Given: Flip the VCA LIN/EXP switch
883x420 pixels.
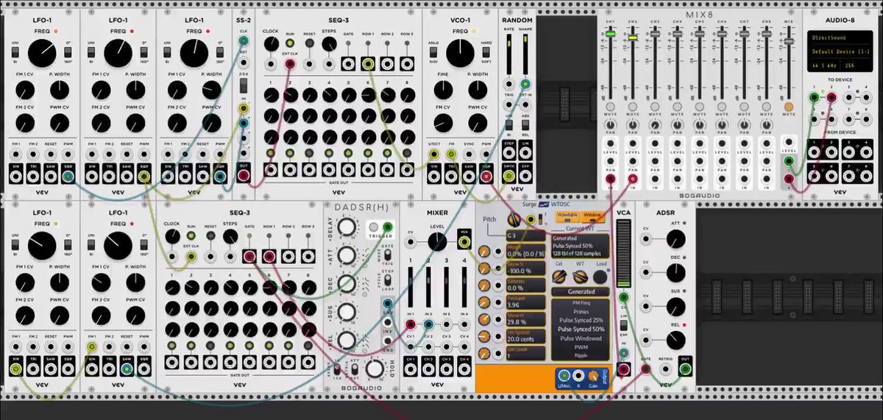Looking at the screenshot, I should tap(623, 325).
